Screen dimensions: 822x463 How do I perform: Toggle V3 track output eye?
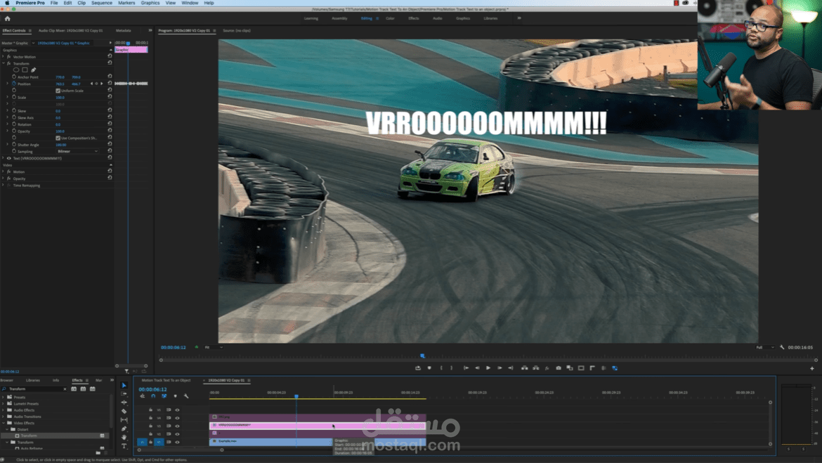click(177, 426)
